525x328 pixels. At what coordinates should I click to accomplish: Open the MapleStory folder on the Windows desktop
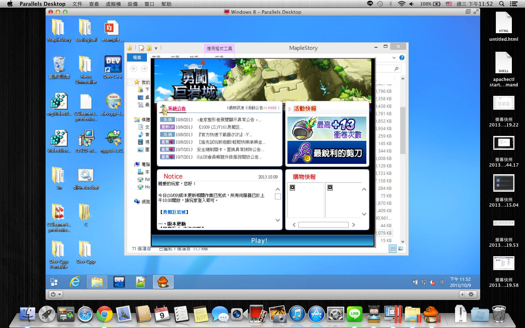click(x=59, y=31)
